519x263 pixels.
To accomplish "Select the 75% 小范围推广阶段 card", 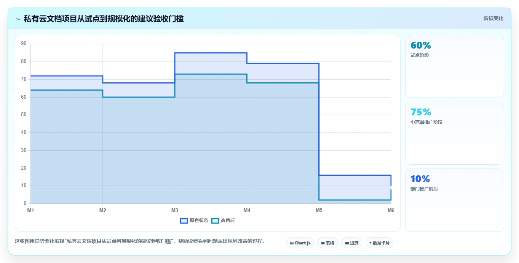I will [x=455, y=133].
